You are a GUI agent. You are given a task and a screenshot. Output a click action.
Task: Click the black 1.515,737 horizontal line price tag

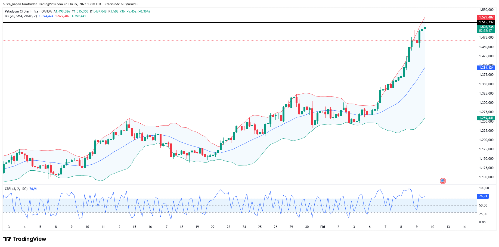486,22
